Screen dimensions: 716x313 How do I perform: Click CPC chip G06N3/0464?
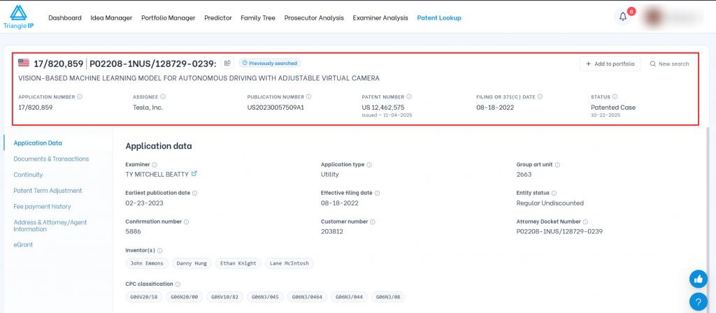click(x=308, y=297)
